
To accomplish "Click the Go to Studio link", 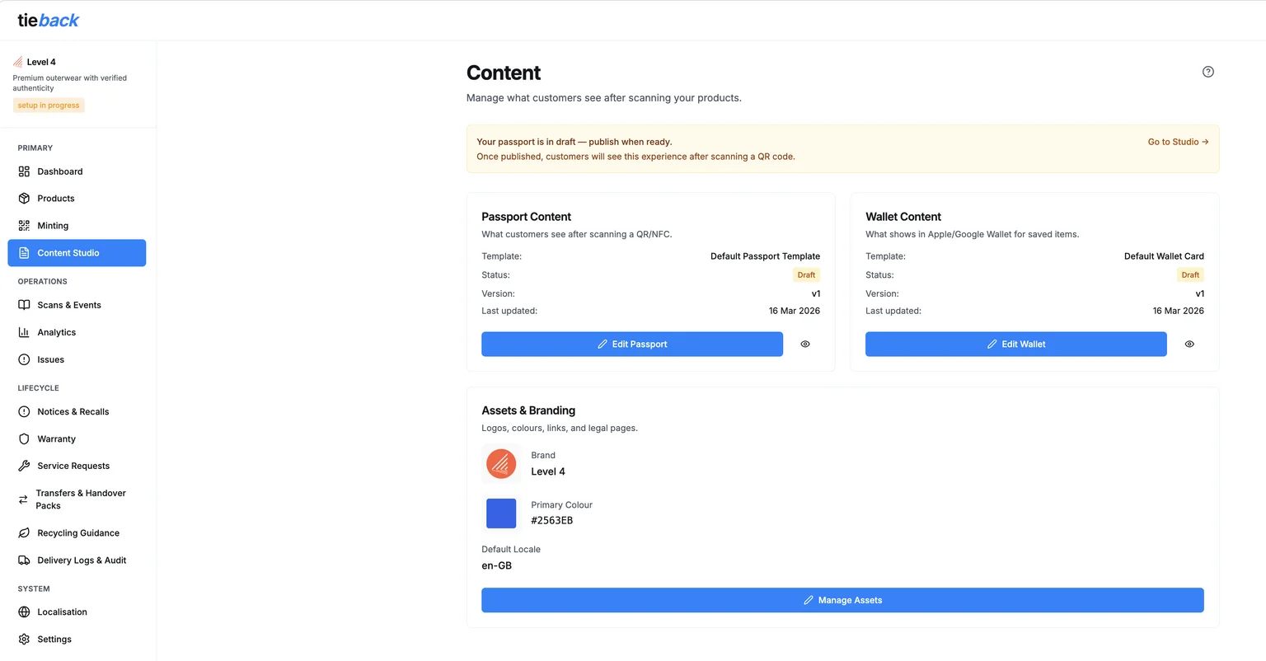I will coord(1177,141).
